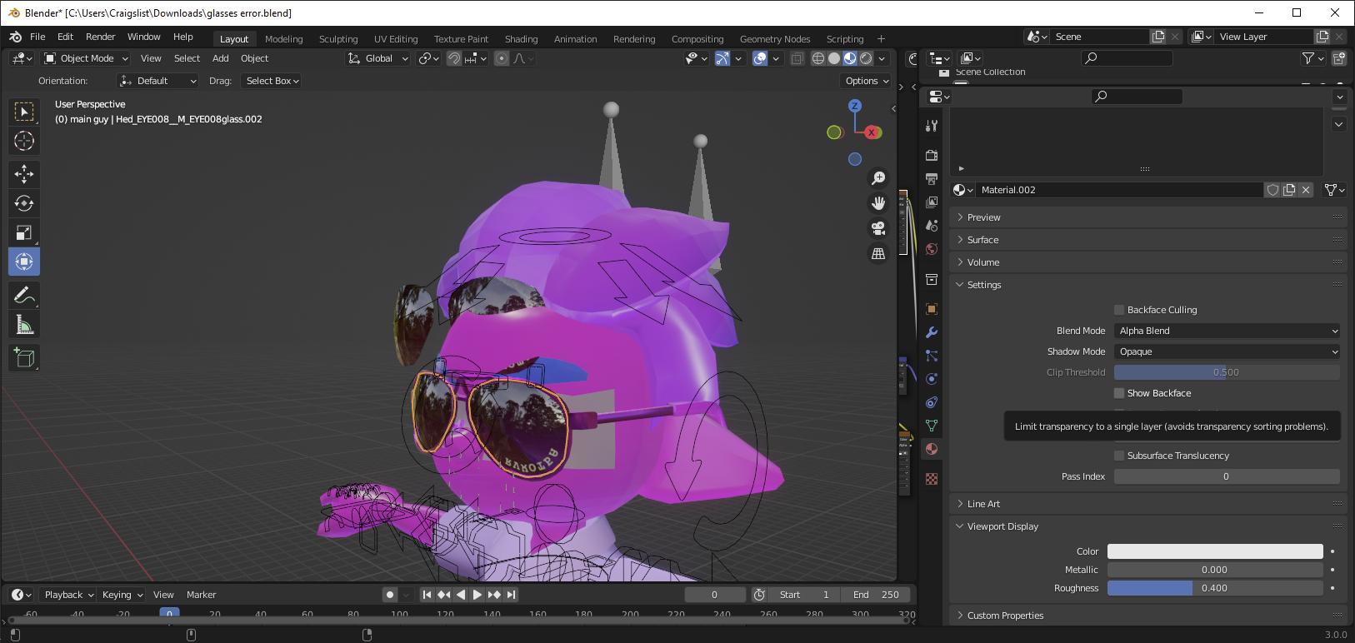Open the Orientation Default dropdown

(157, 81)
